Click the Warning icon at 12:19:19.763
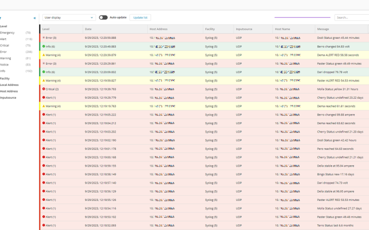Viewport: 369px width, 230px height. pyautogui.click(x=44, y=106)
